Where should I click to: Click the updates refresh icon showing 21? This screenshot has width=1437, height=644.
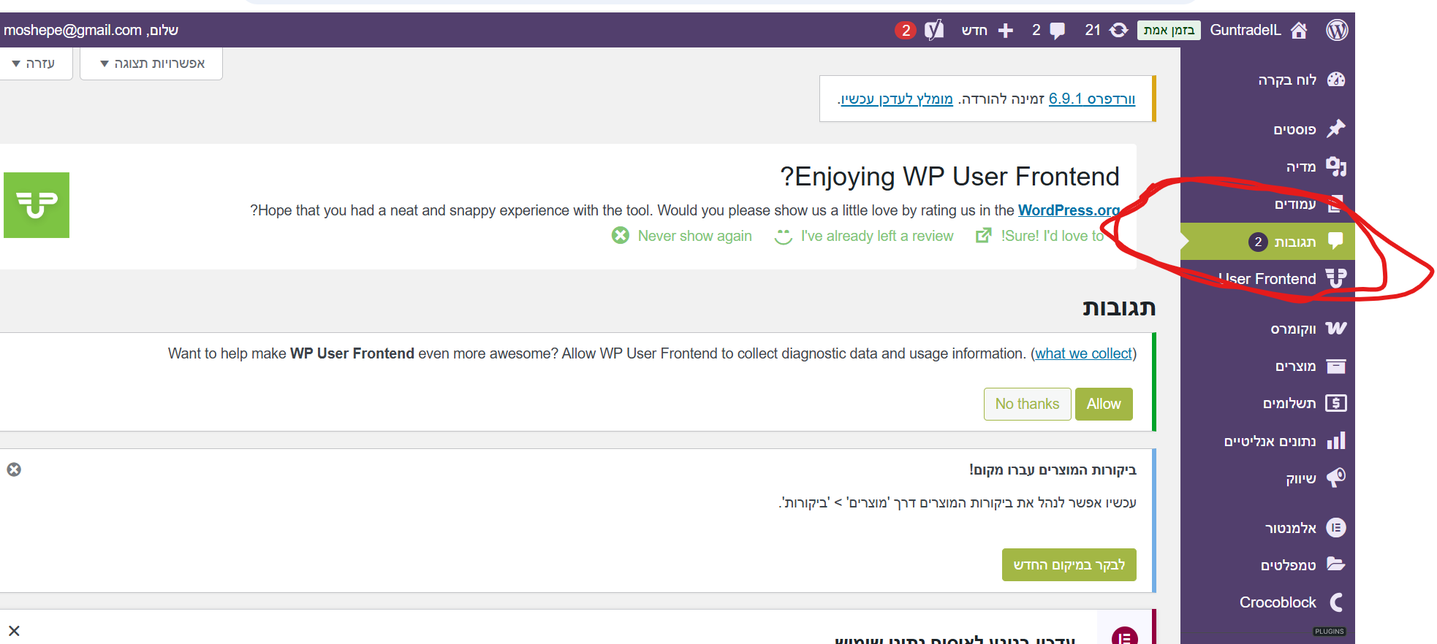click(x=1118, y=30)
